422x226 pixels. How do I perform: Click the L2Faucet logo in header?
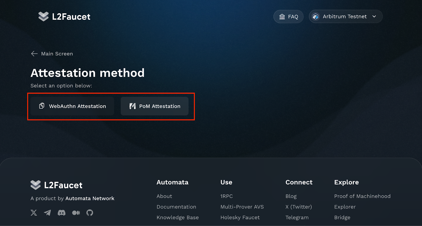(x=64, y=17)
